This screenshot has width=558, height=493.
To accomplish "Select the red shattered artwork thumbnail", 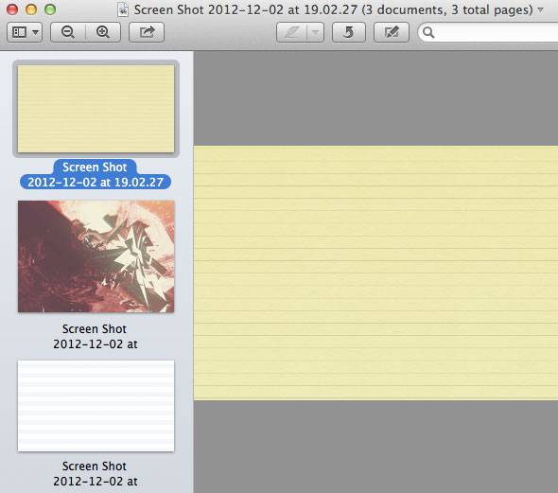I will click(96, 256).
